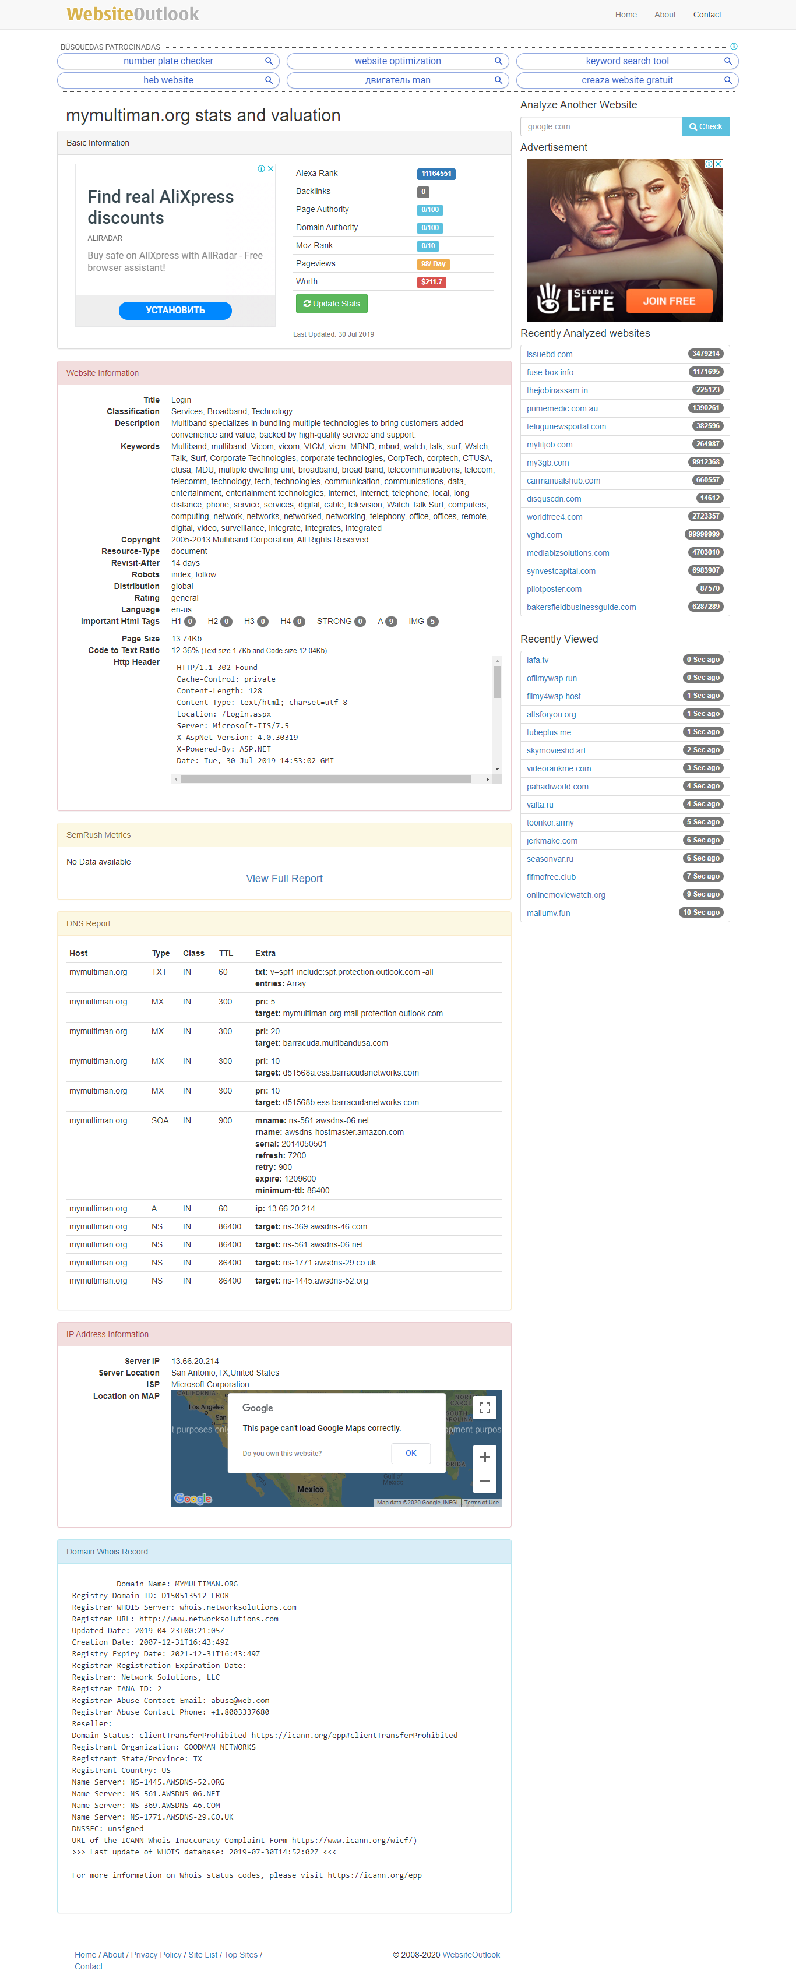Click search icon for keyword search tool

[x=728, y=61]
